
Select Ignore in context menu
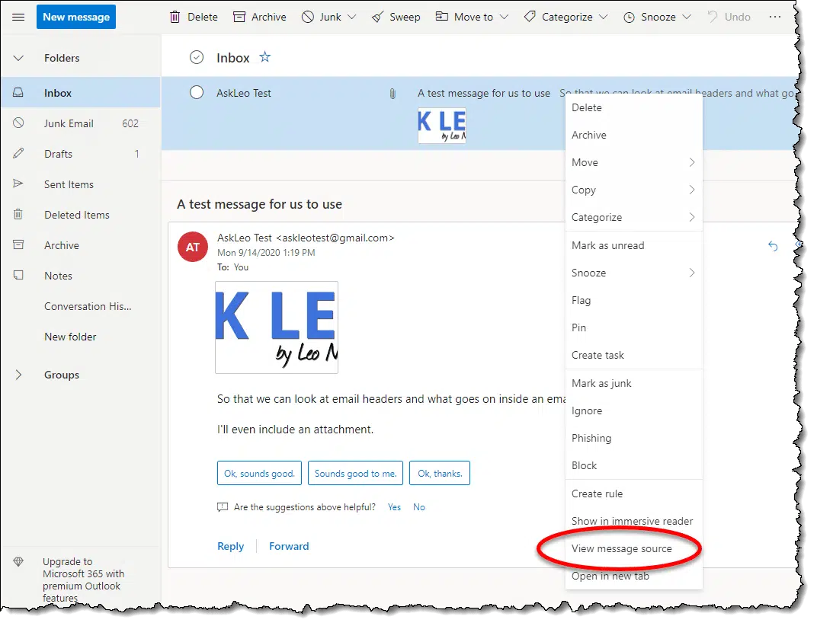(633, 411)
